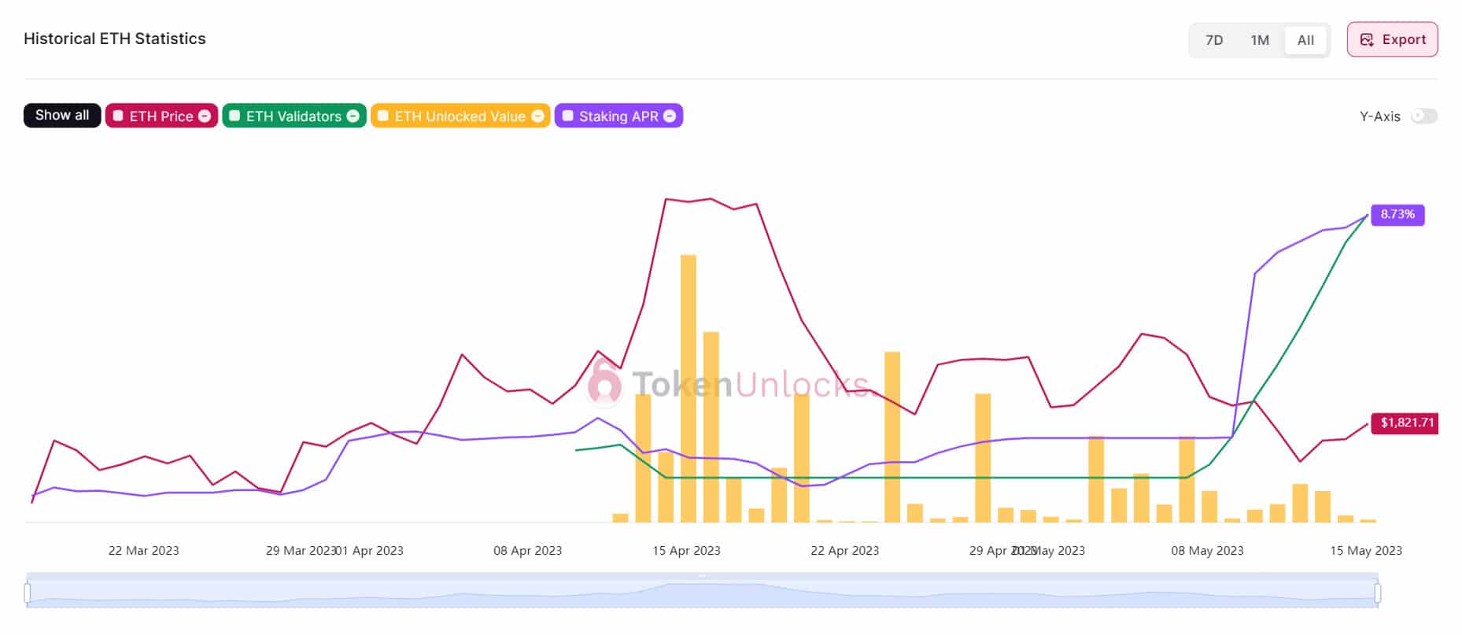The width and height of the screenshot is (1462, 635).
Task: Click the green ETH Validators legend square
Action: [234, 116]
